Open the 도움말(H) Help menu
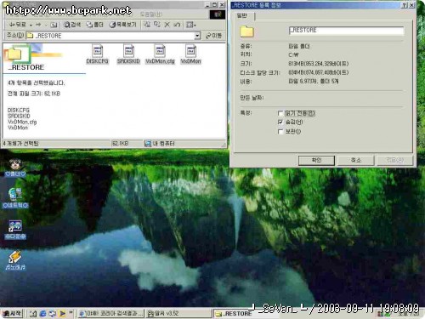 pos(151,14)
